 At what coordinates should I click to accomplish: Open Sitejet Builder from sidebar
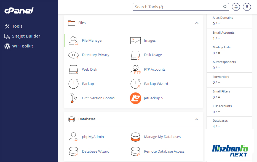tap(26, 36)
